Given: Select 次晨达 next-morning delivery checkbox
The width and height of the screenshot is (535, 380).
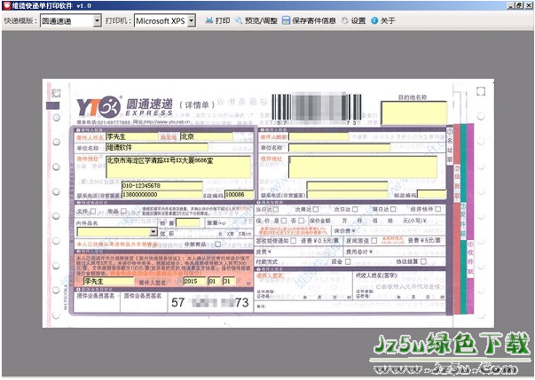Looking at the screenshot, I should click(316, 209).
